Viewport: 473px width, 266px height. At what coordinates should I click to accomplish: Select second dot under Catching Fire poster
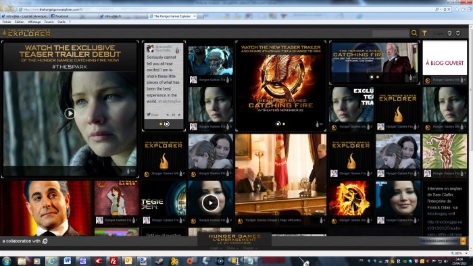coord(284,124)
